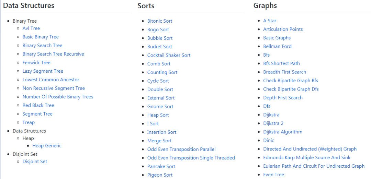Open the Red Black Tree link

pyautogui.click(x=38, y=105)
